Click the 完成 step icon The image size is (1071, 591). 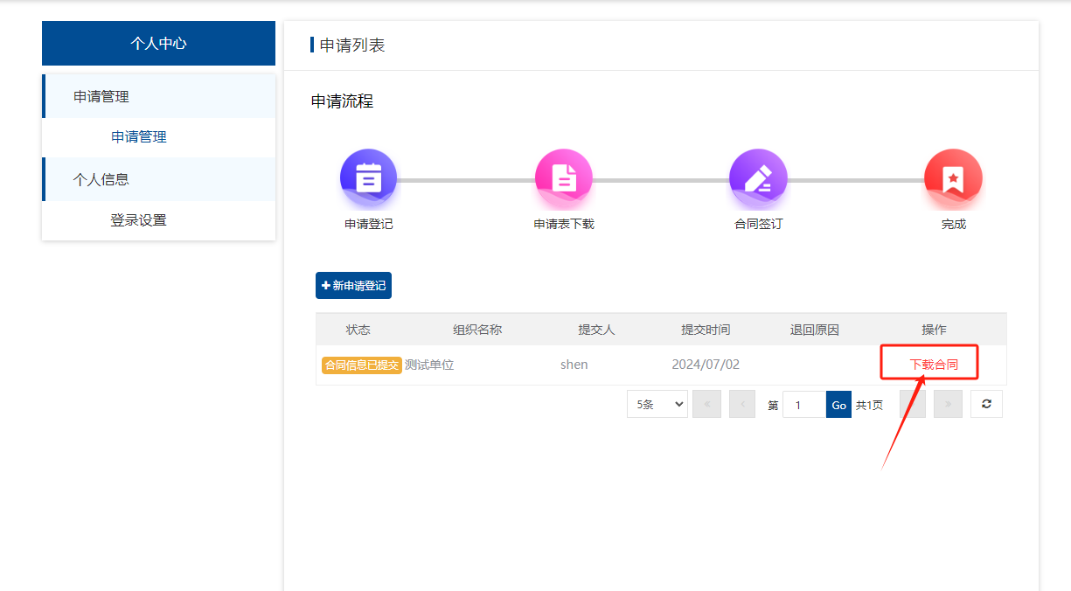point(953,178)
